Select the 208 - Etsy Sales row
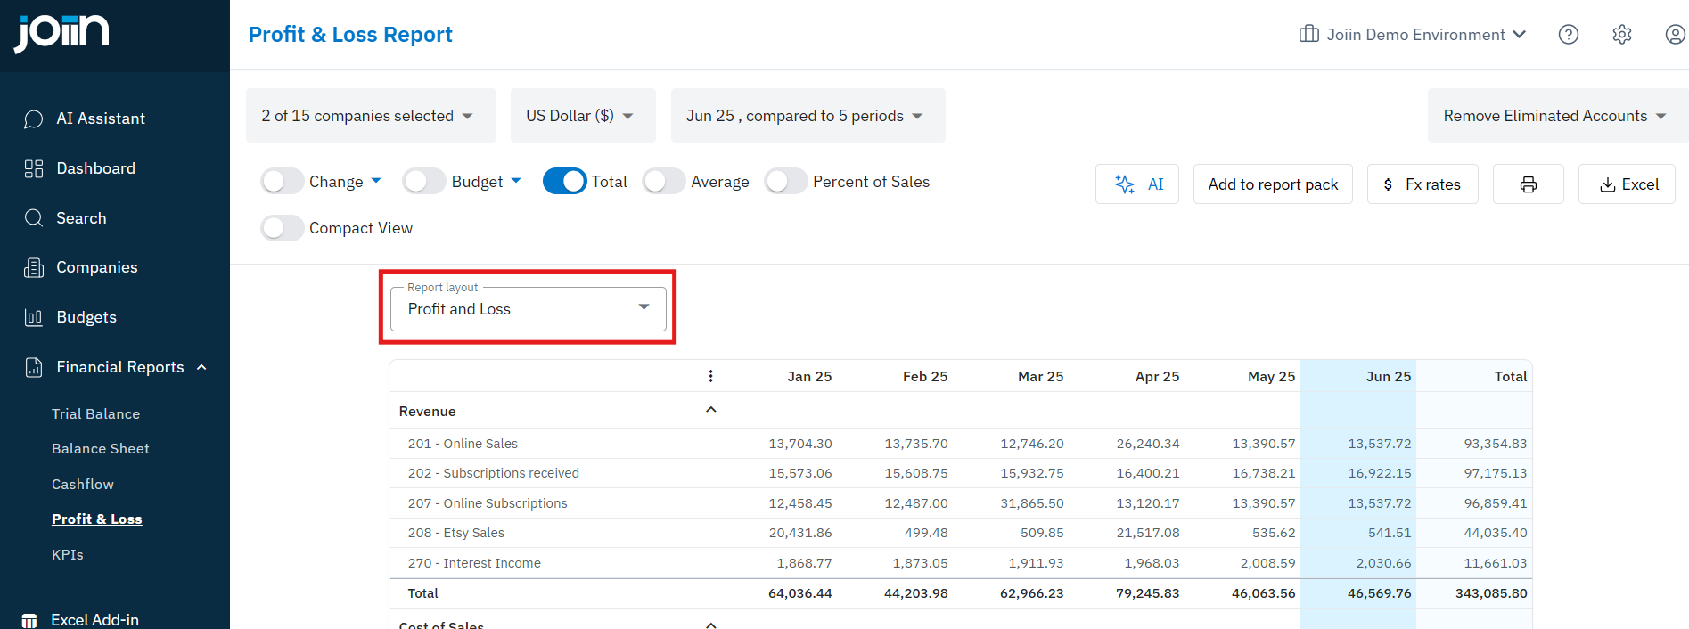 click(961, 533)
